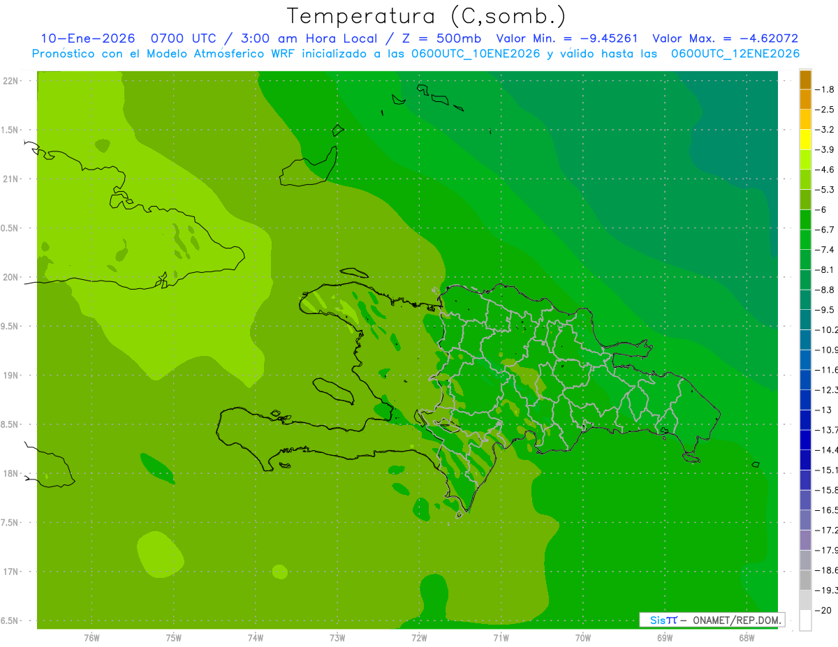Screen dimensions: 838x647
Task: Click the '19N' latitude label
Action: pyautogui.click(x=12, y=375)
